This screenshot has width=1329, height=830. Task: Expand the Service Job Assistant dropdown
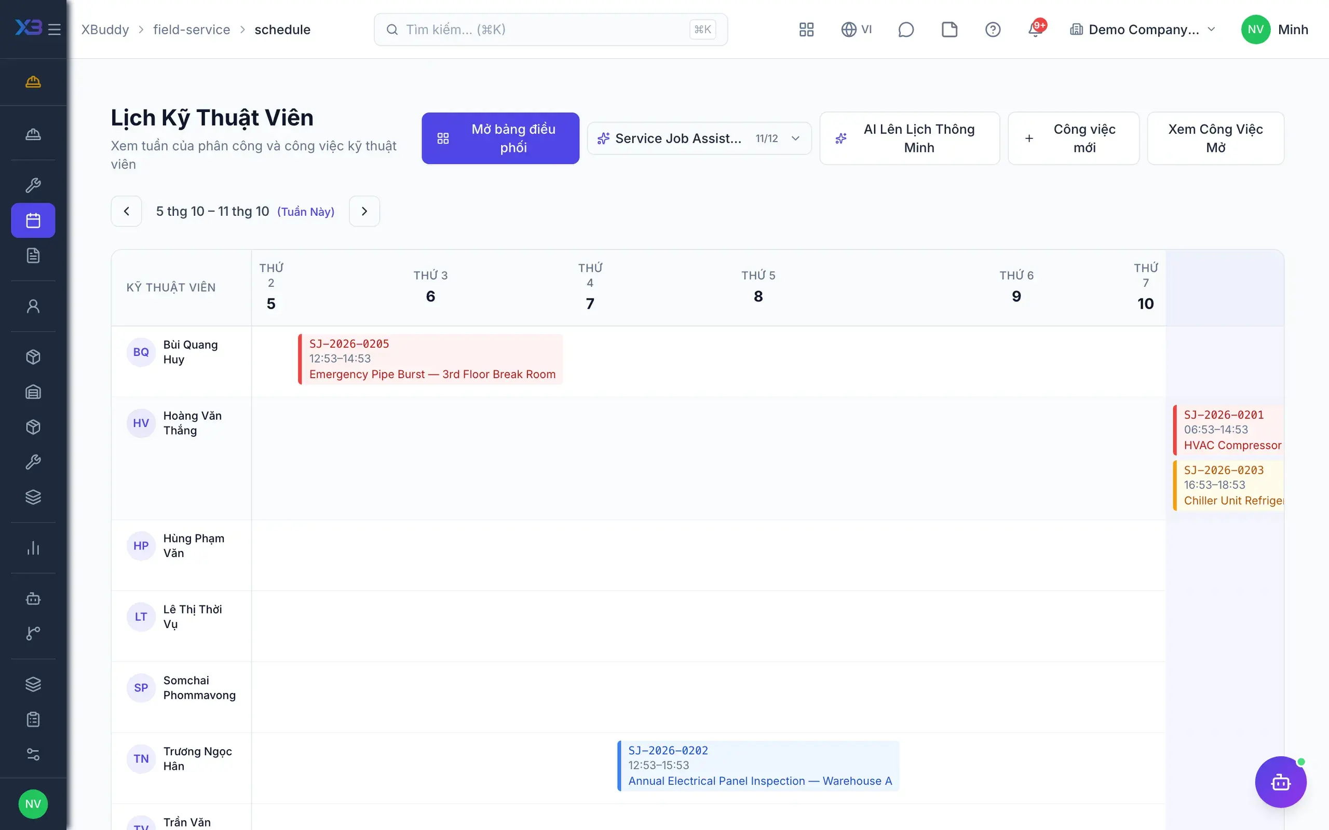[x=699, y=139]
